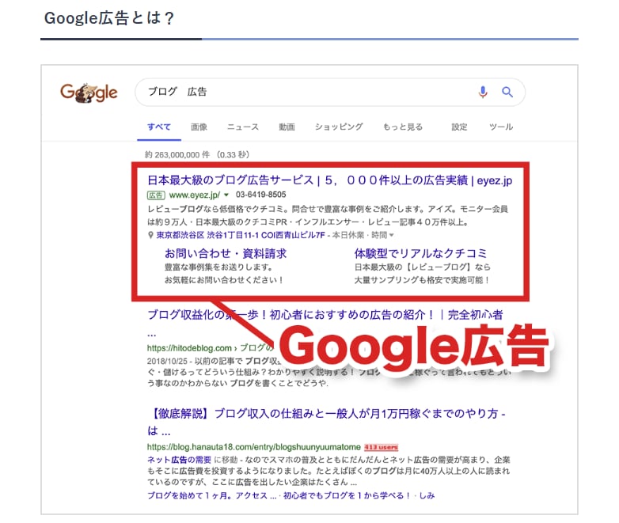Open the 東京都渋谷区 address link

click(x=241, y=235)
